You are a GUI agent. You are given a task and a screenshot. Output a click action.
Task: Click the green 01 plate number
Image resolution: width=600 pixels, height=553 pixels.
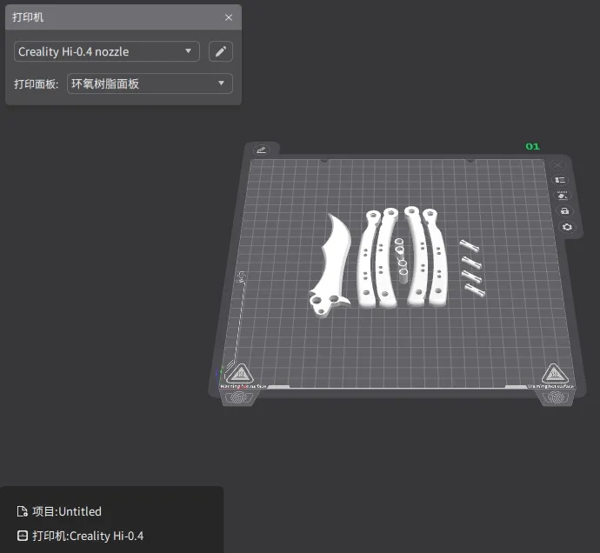[x=532, y=146]
